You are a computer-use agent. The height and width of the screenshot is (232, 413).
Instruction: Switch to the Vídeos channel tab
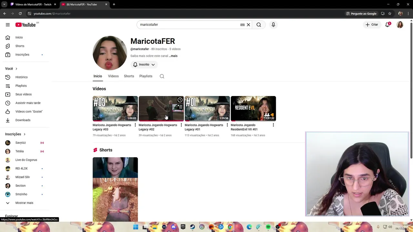113,76
